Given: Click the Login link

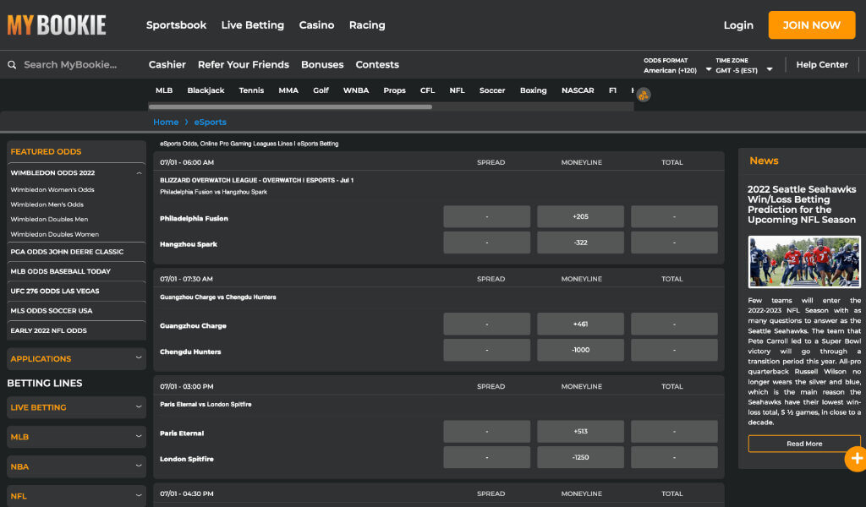Looking at the screenshot, I should coord(738,25).
